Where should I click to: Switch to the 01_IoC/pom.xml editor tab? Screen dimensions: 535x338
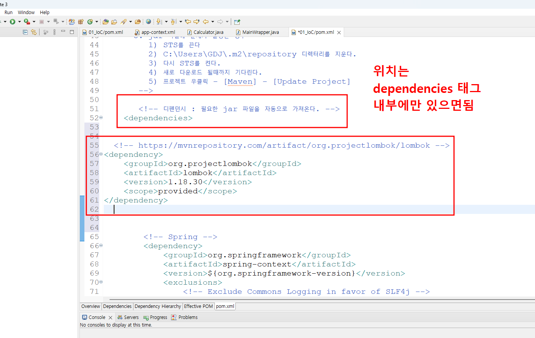(103, 32)
